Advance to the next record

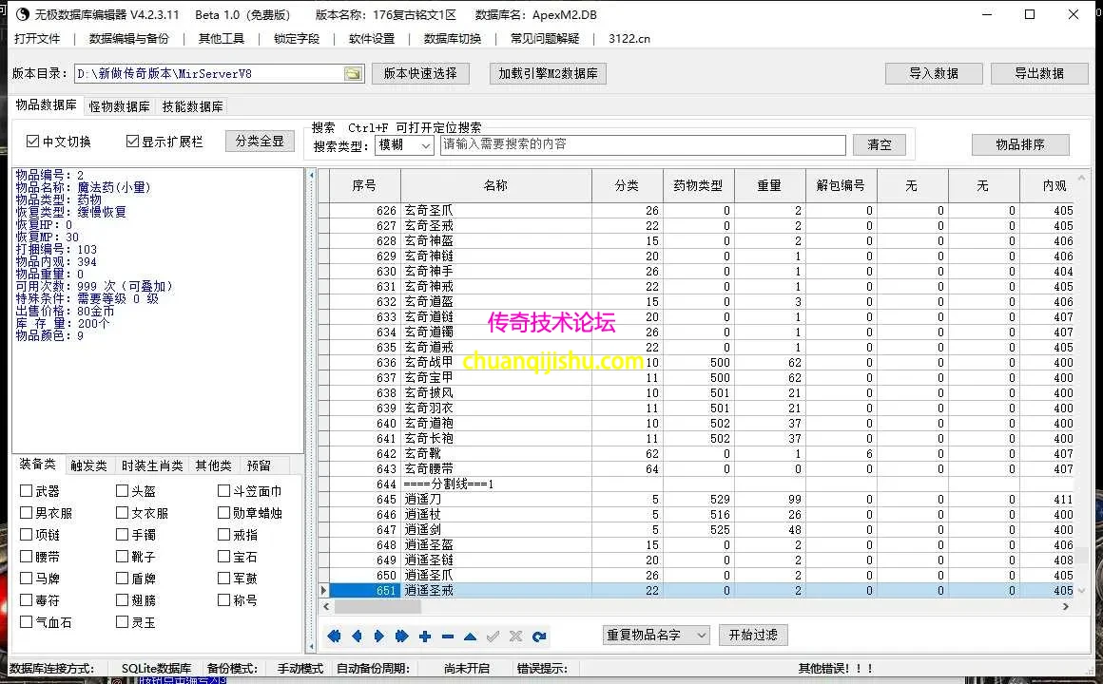(x=378, y=636)
